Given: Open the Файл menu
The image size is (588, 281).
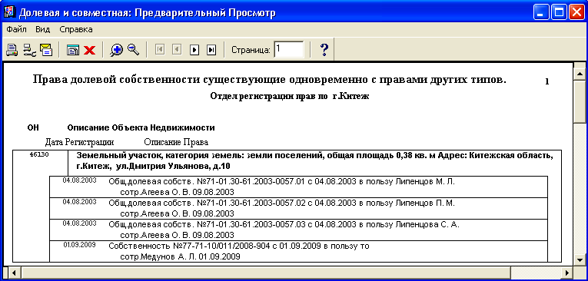Looking at the screenshot, I should coord(16,29).
